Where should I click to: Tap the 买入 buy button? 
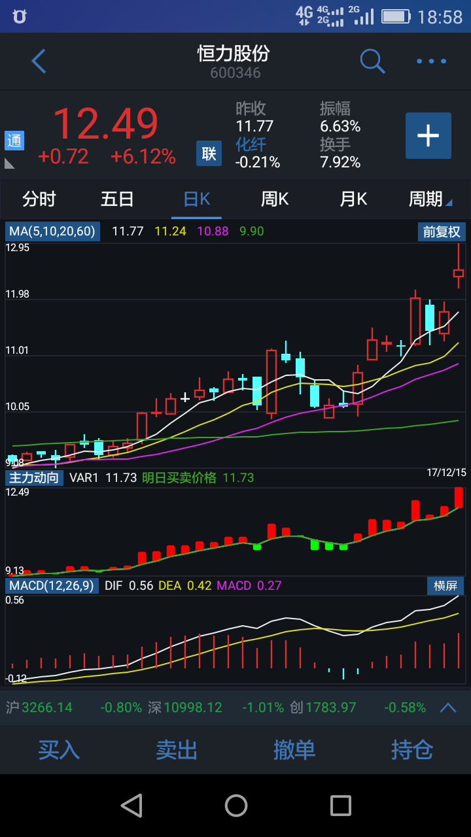tap(59, 749)
